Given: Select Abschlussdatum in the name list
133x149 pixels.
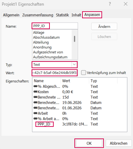Looking at the screenshot, I should 46,37.
